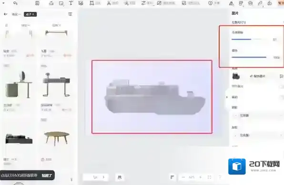Image resolution: width=284 pixels, height=185 pixels.
Task: Click the warning triangle toolbar icon
Action: 231,3
